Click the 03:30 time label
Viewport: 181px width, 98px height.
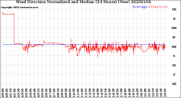[x=26, y=93]
